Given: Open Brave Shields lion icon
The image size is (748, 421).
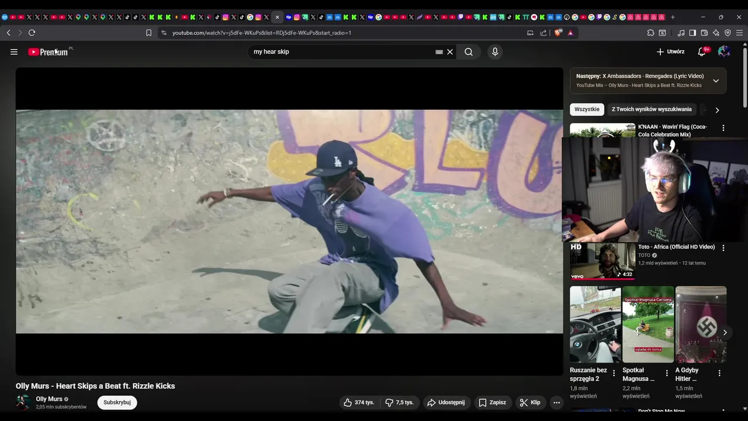Looking at the screenshot, I should point(559,33).
